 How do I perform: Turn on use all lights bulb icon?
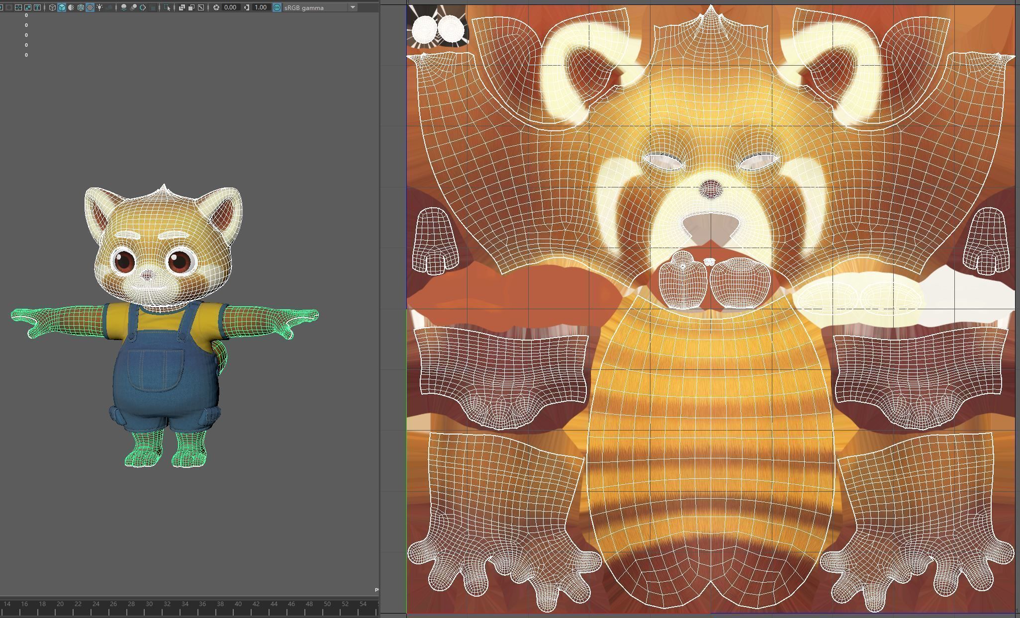pos(99,7)
